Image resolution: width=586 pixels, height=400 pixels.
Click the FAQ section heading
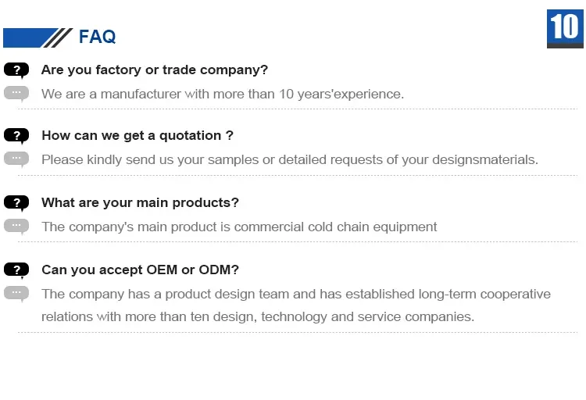click(98, 37)
